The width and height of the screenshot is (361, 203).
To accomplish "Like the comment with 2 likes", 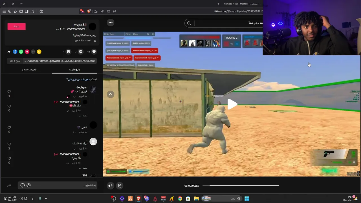I will click(x=9, y=144).
